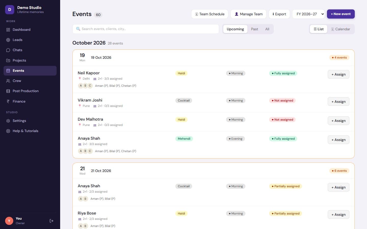Click Evening label on Anaya Shah row
The image size is (367, 229).
click(x=235, y=139)
